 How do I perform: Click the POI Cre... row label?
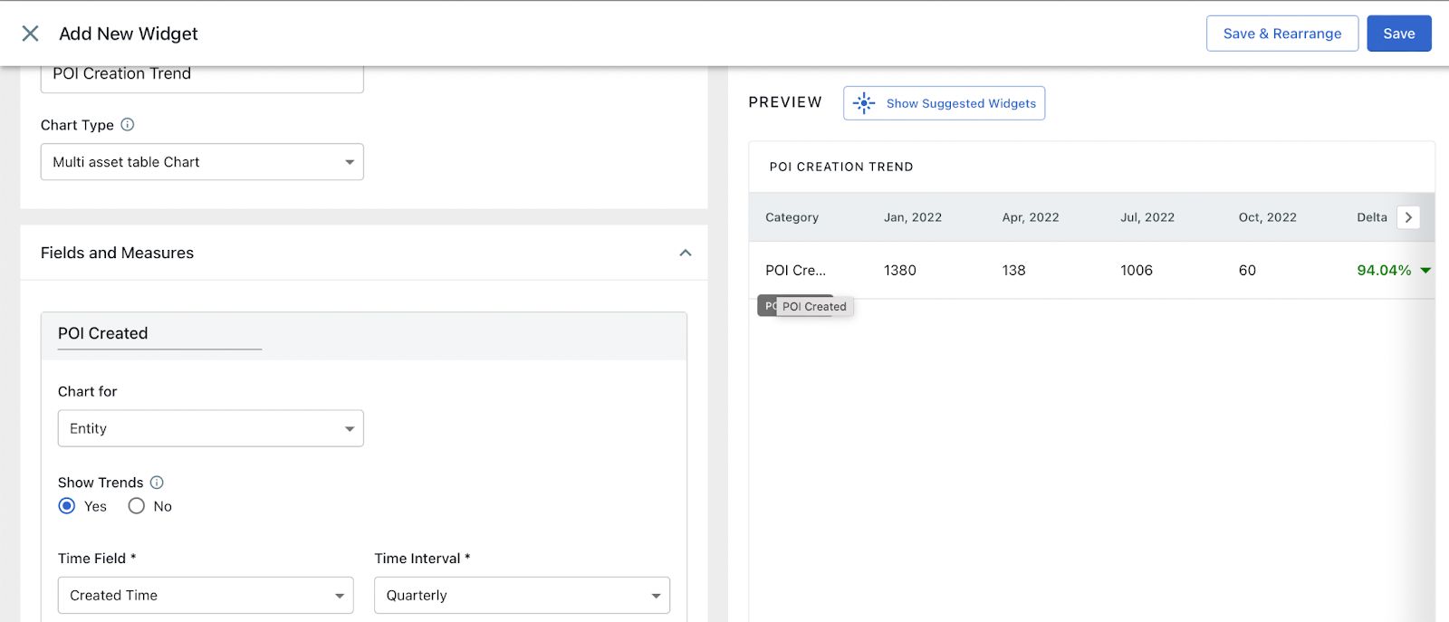coord(795,270)
